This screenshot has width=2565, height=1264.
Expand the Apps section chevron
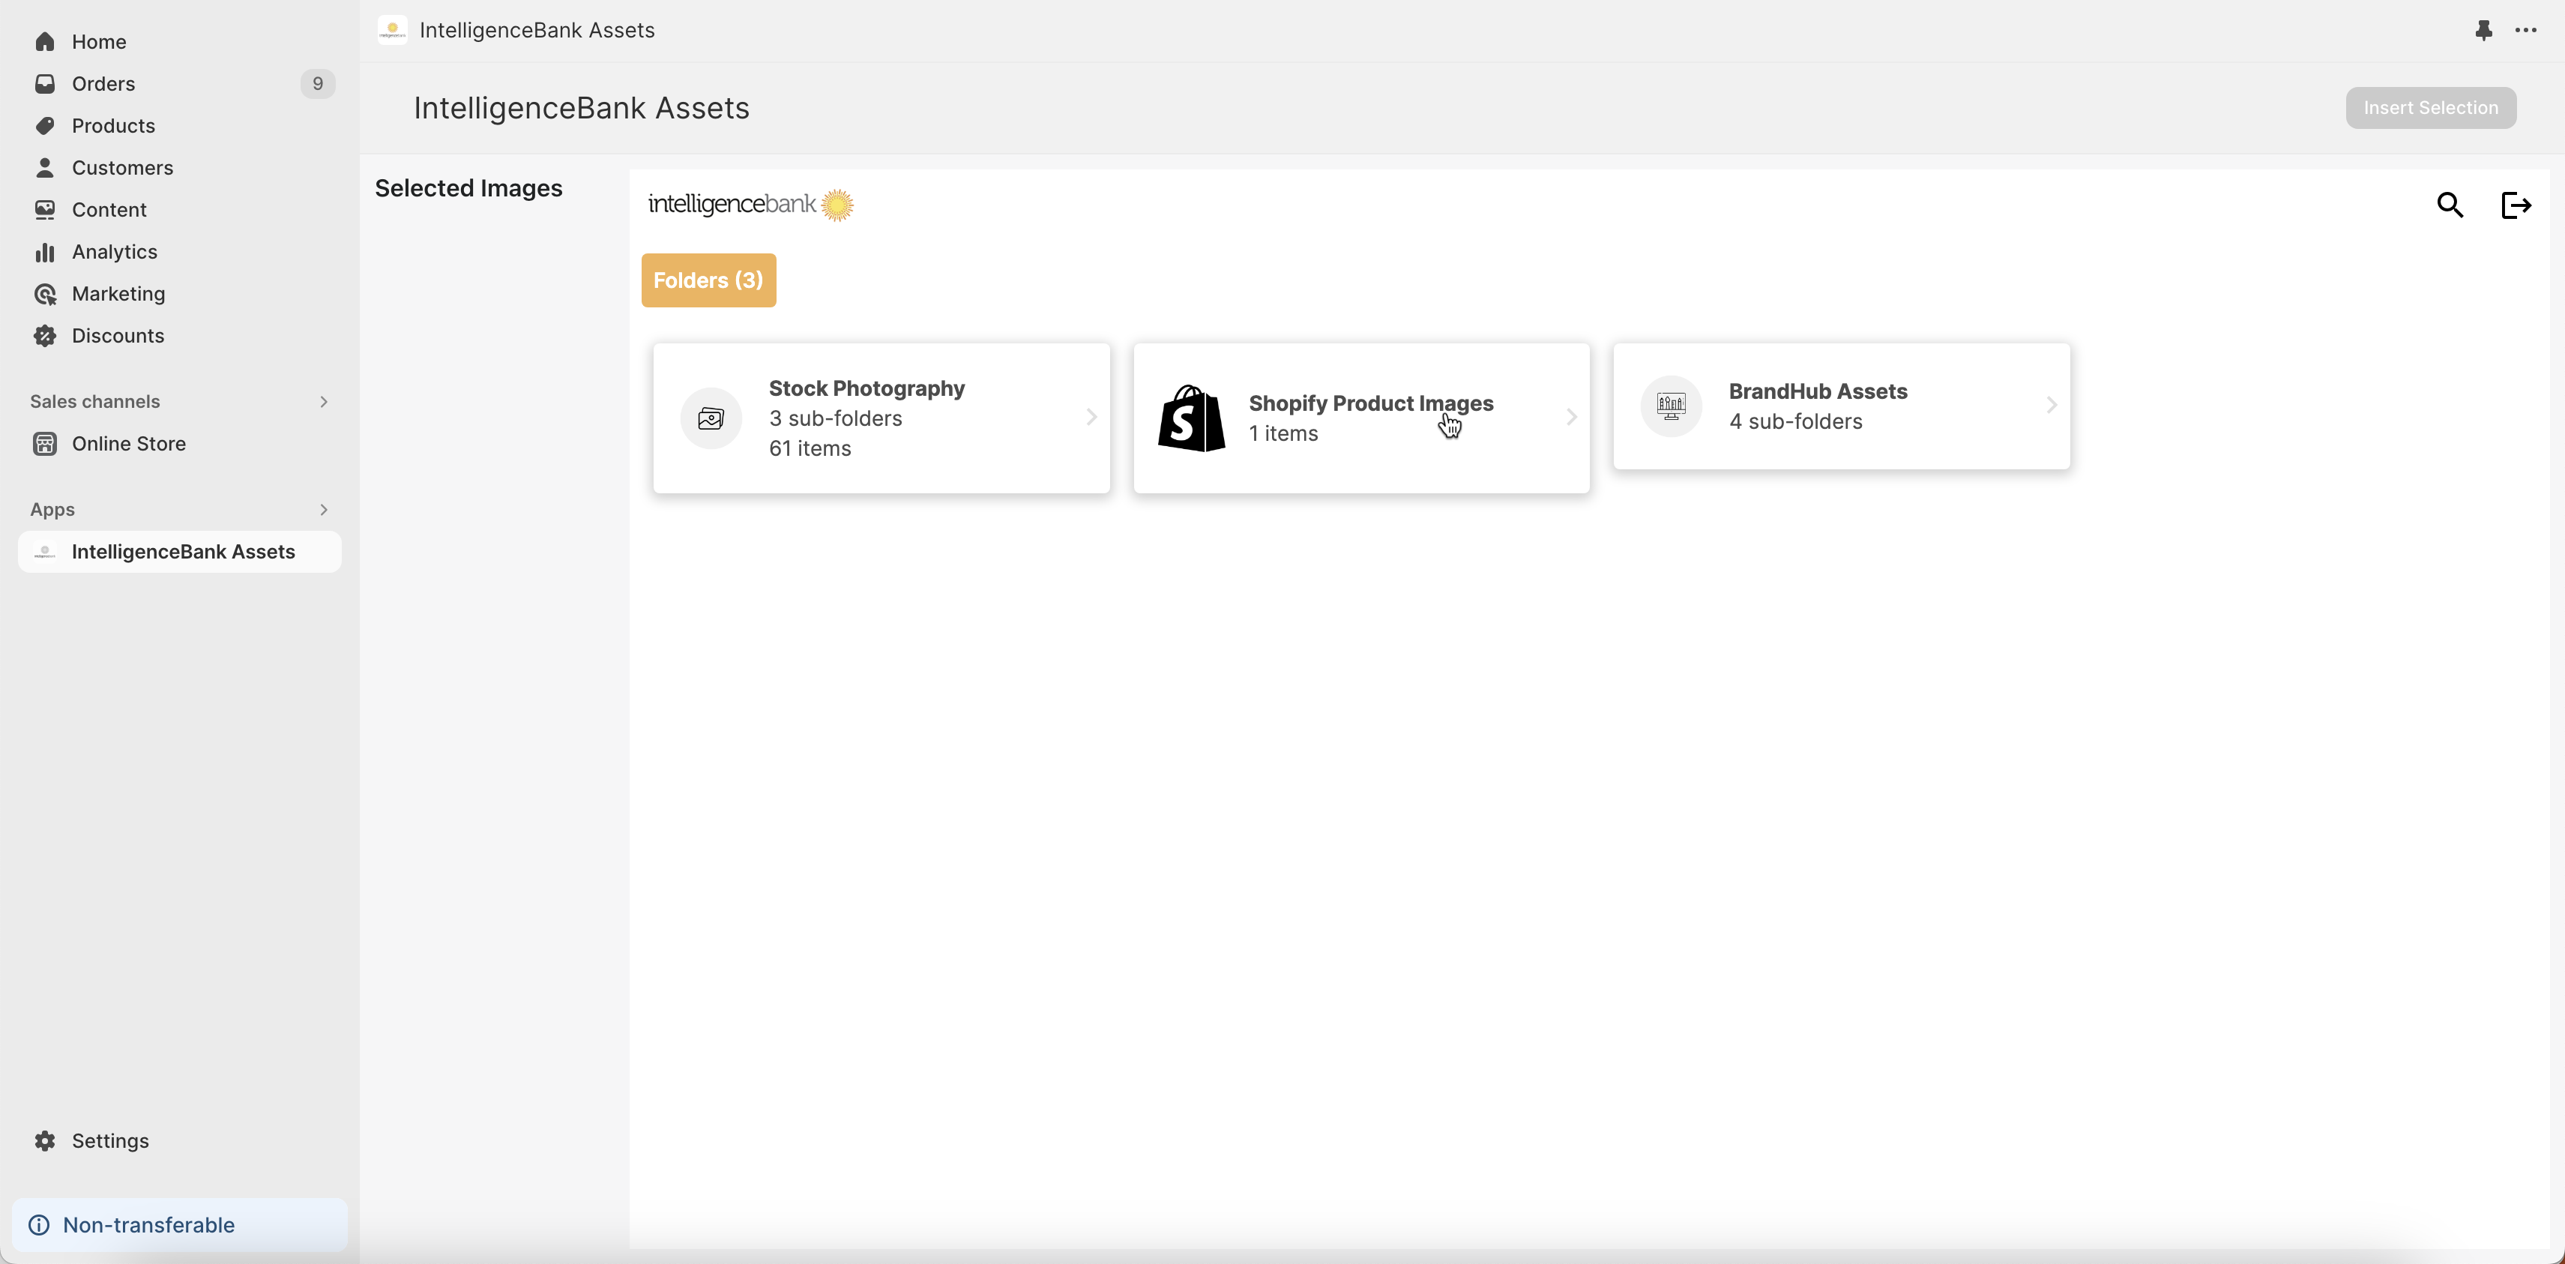coord(324,509)
